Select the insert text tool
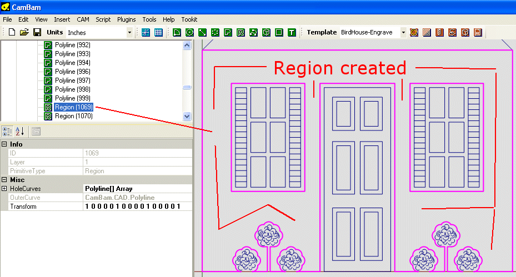The image size is (516, 277). tap(292, 32)
